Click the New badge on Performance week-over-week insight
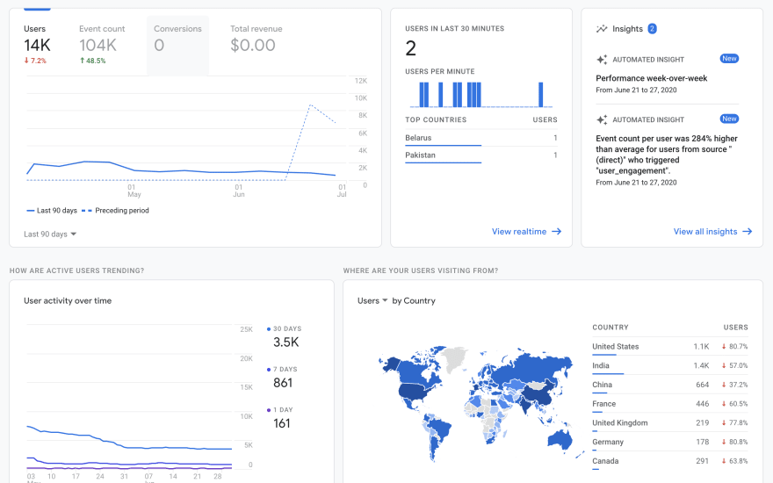Viewport: 773px width, 483px height. 729,59
